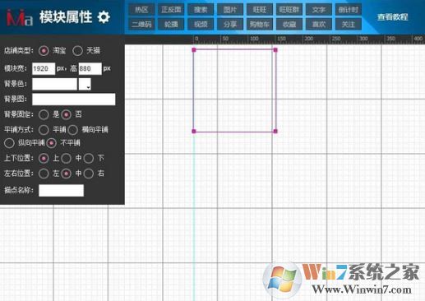Add a 二维码 QR code element
The image size is (425, 301).
(141, 25)
